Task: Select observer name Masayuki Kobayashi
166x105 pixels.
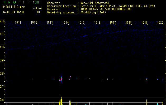Action: point(95,3)
